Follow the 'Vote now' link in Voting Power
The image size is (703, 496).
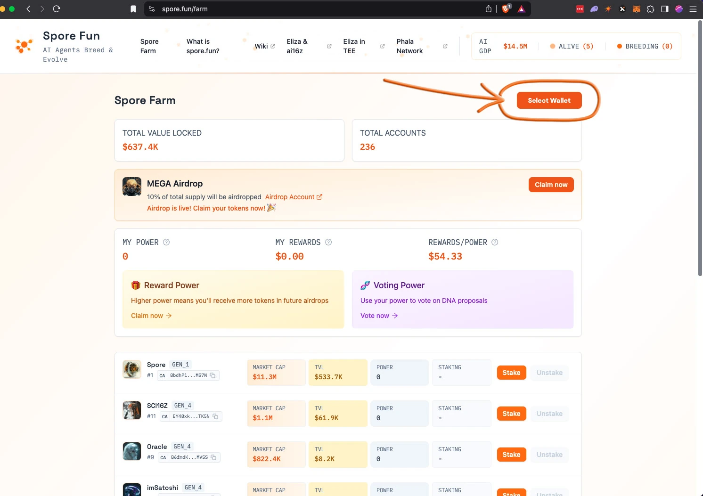pos(379,316)
